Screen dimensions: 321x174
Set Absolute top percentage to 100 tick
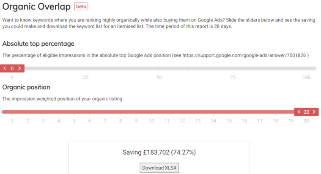pos(306,77)
